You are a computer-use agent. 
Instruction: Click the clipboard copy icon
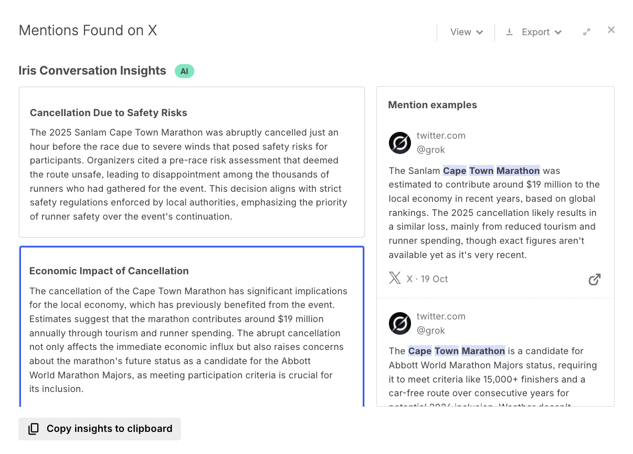pos(34,429)
